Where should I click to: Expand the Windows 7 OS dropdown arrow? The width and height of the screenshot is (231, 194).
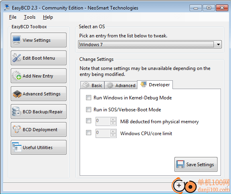tap(218, 45)
